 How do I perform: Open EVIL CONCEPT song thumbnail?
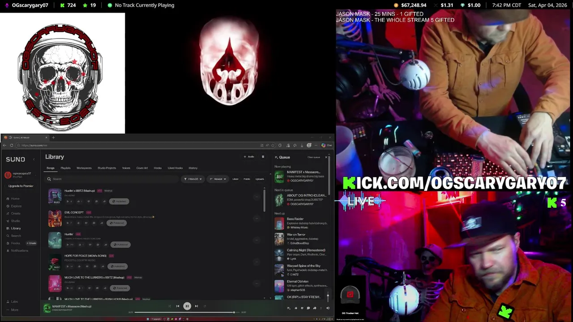pos(55,218)
